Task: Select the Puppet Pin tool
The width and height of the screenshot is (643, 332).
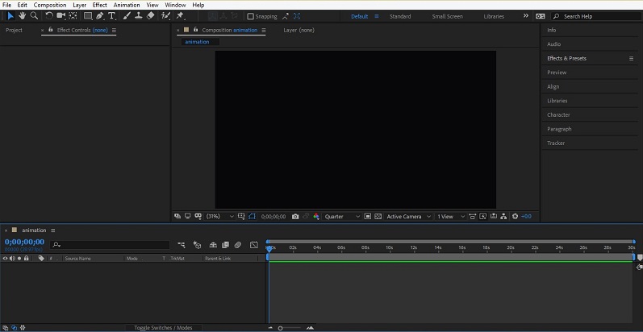Action: pos(179,15)
